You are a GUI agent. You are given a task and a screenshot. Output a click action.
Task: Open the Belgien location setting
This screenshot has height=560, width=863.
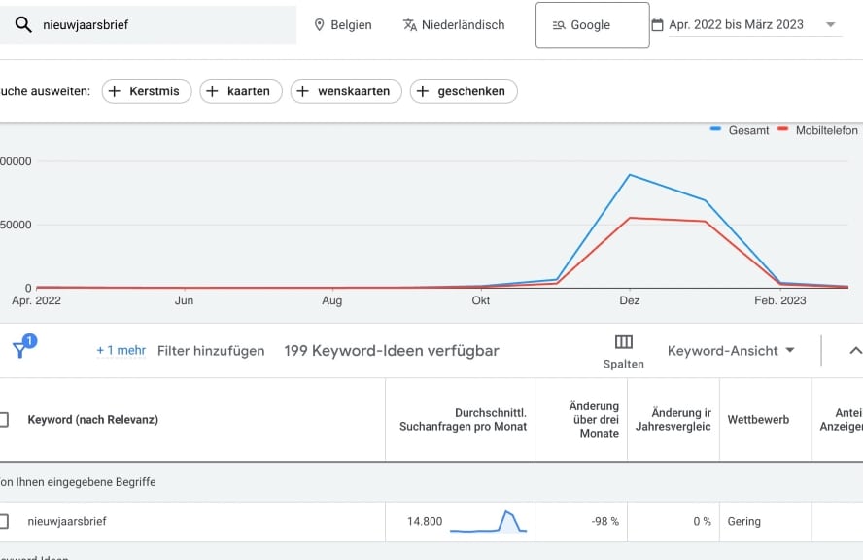[x=343, y=24]
